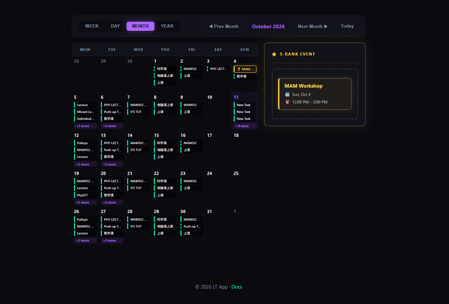This screenshot has width=449, height=304.
Task: Open PHY-LECT event on Tuesday 20
Action: [112, 181]
